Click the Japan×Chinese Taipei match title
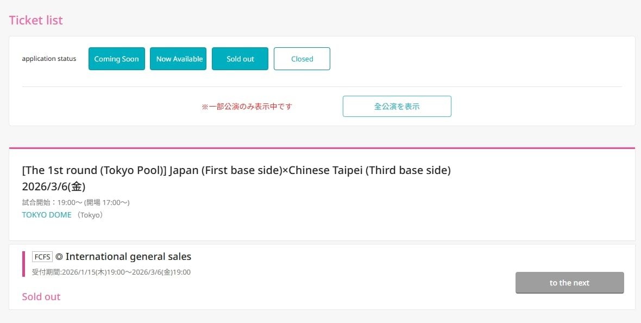 236,170
